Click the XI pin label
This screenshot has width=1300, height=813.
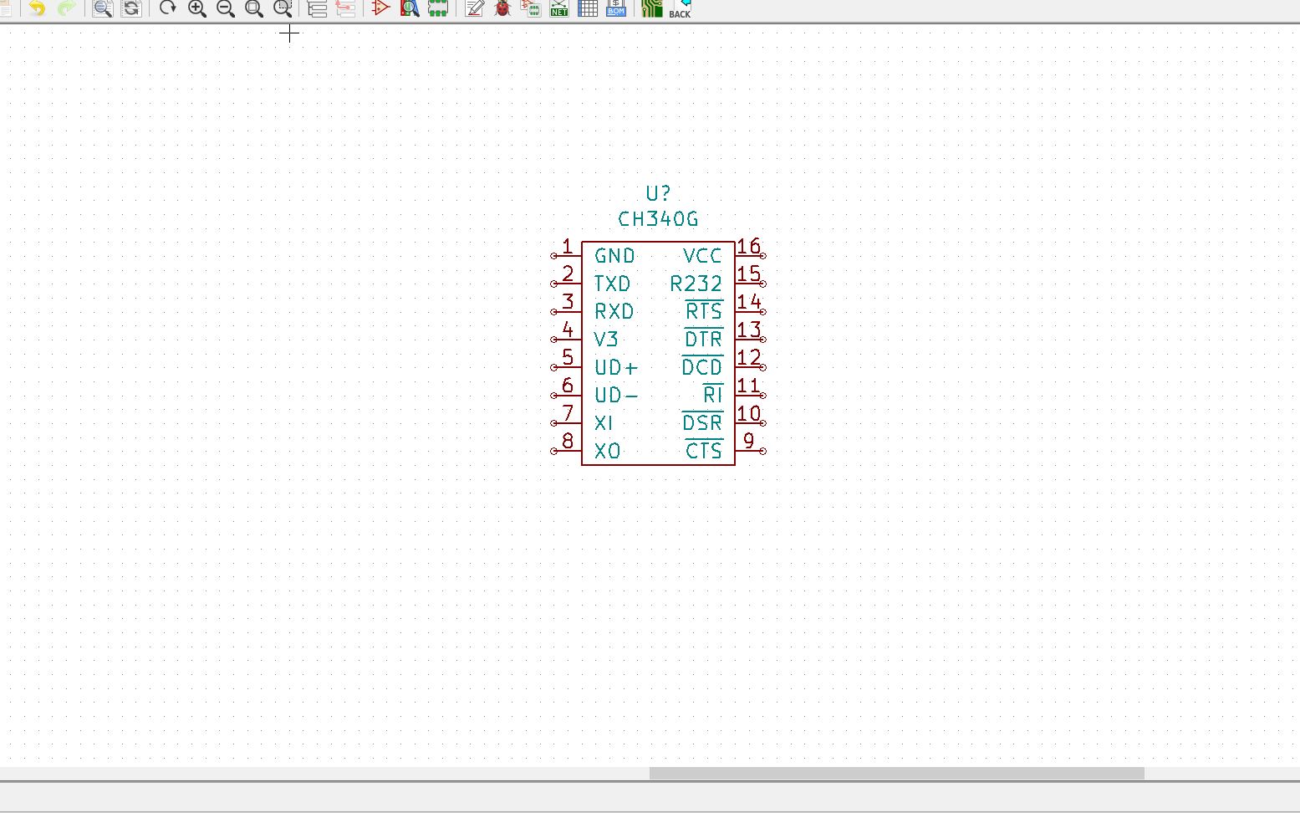click(604, 423)
